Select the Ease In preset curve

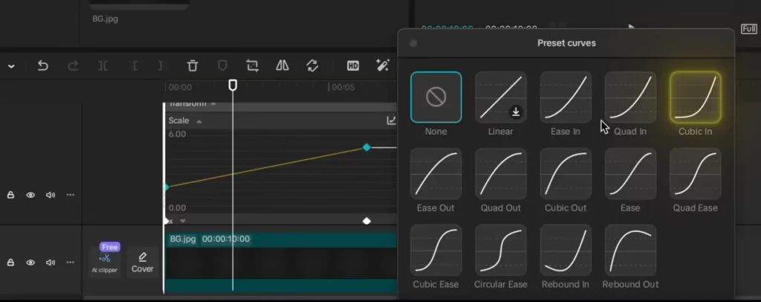coord(566,97)
